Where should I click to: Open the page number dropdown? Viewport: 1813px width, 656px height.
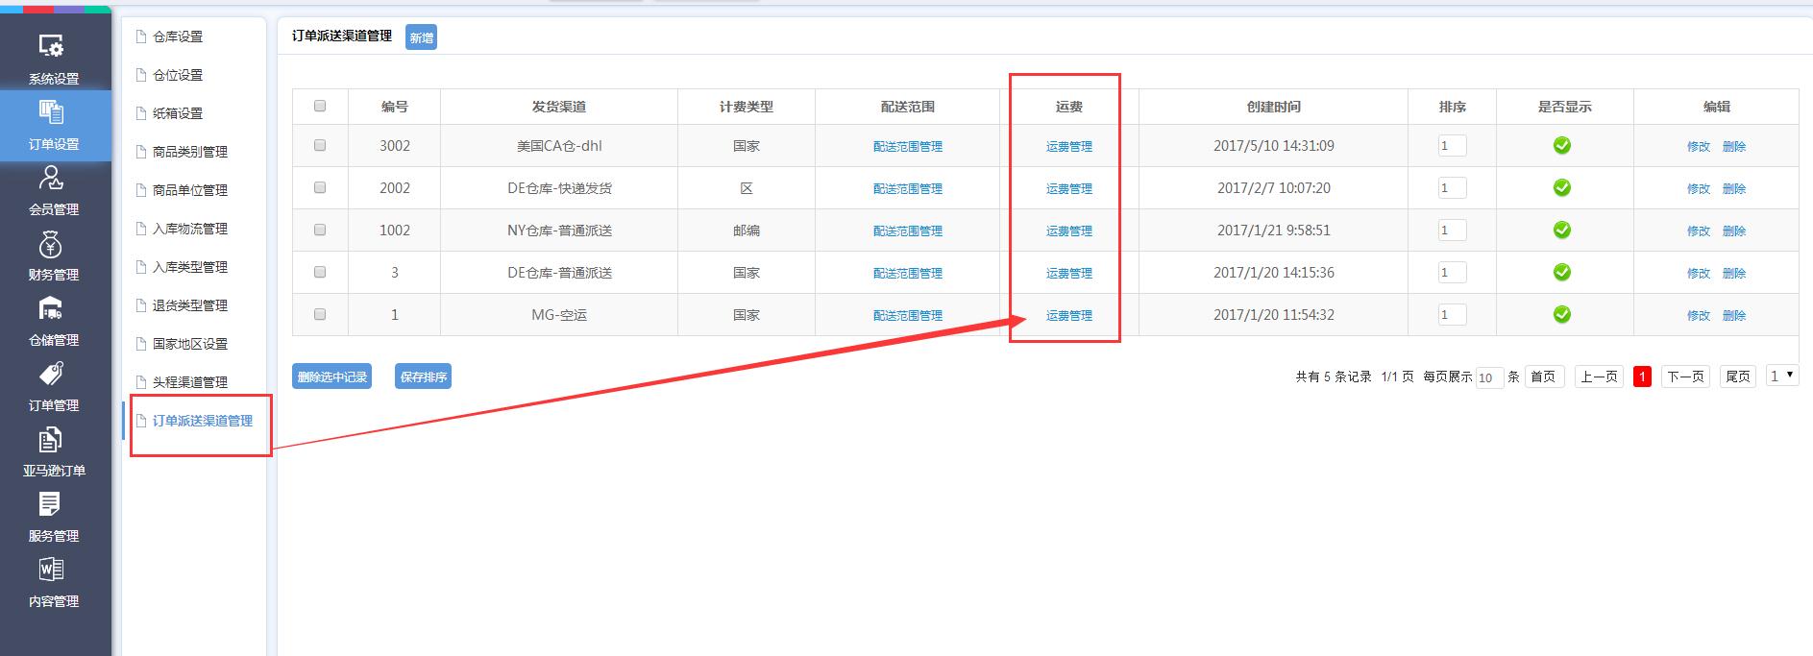point(1782,376)
